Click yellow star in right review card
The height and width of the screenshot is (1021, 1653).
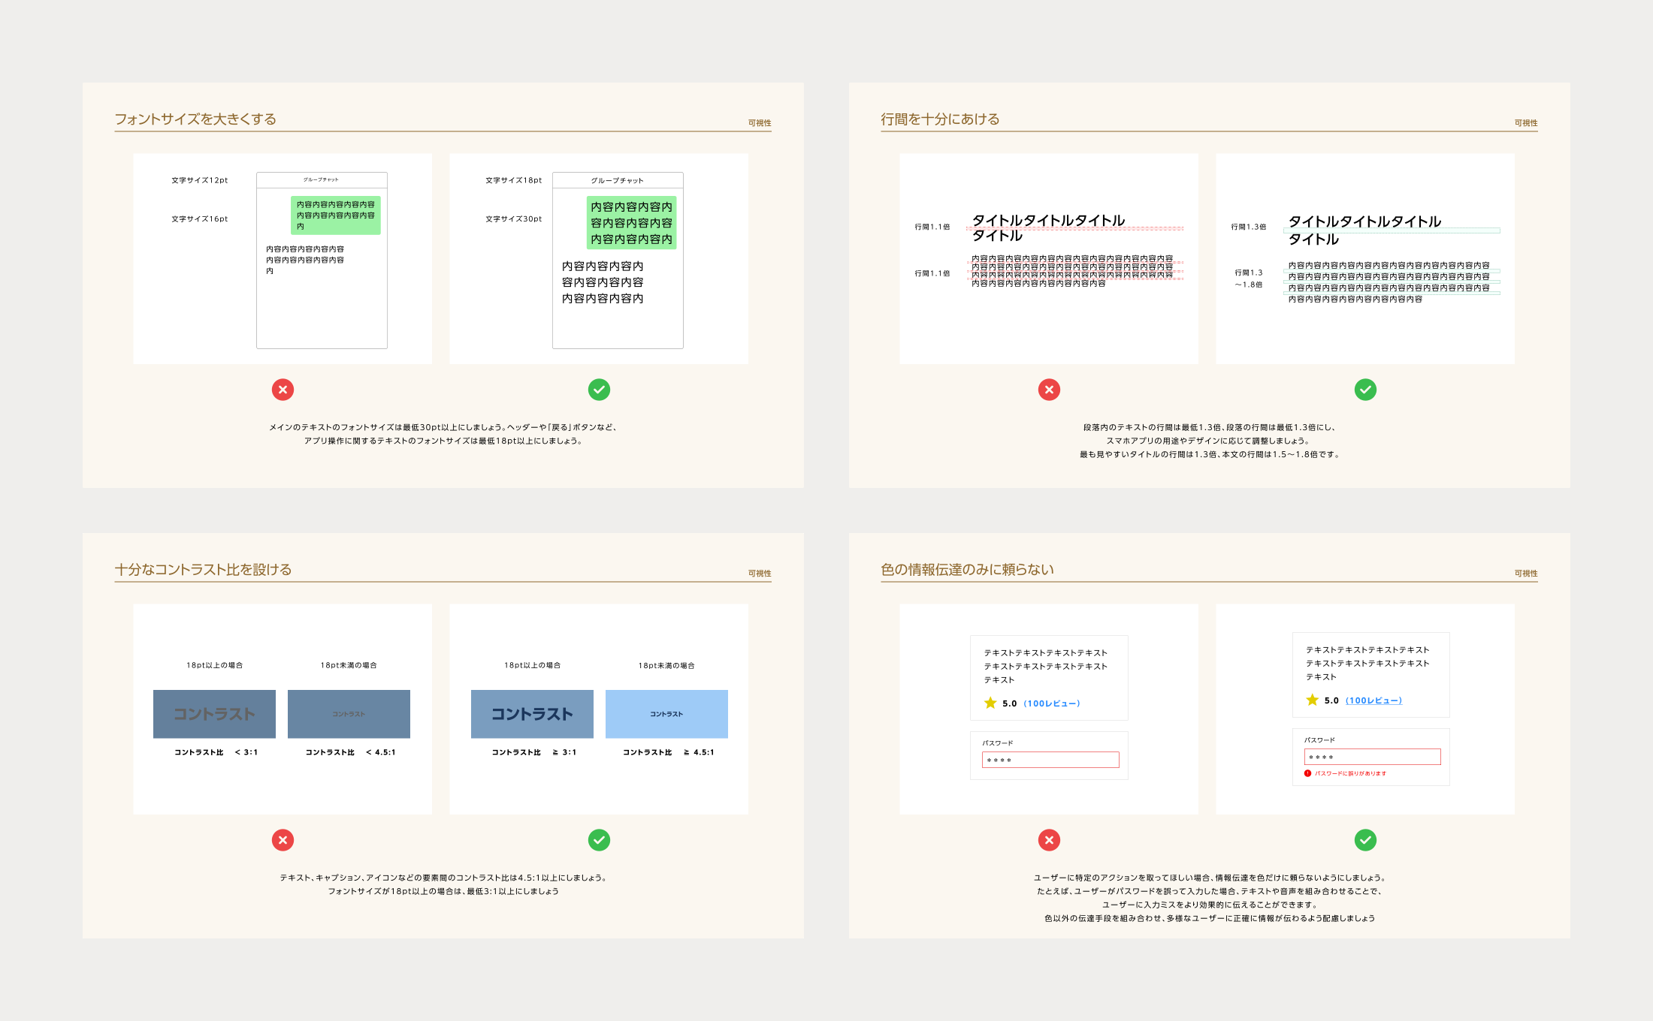tap(1312, 700)
